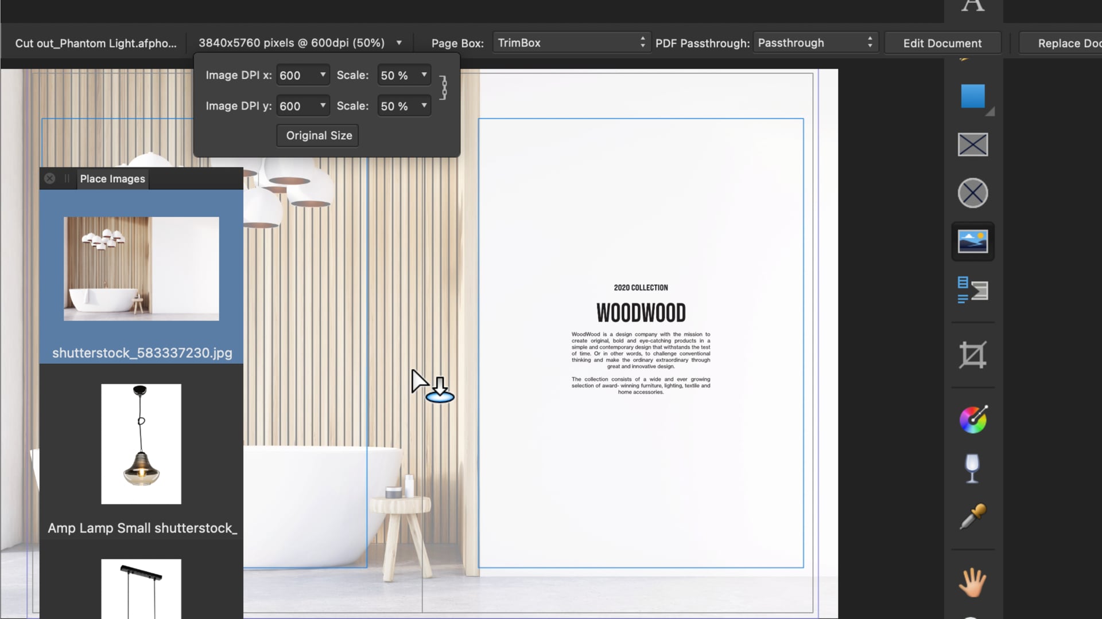Open the PDF Passthrough dropdown
This screenshot has height=619, width=1102.
[x=816, y=43]
